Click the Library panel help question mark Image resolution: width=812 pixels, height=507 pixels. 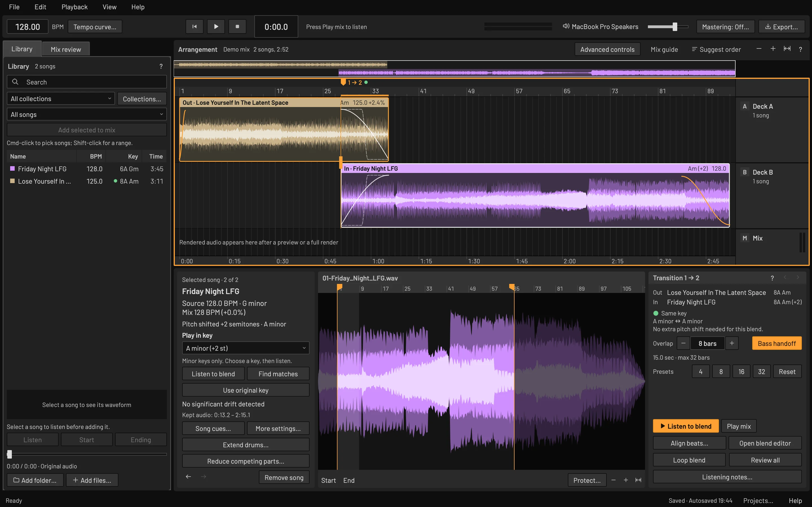click(161, 66)
